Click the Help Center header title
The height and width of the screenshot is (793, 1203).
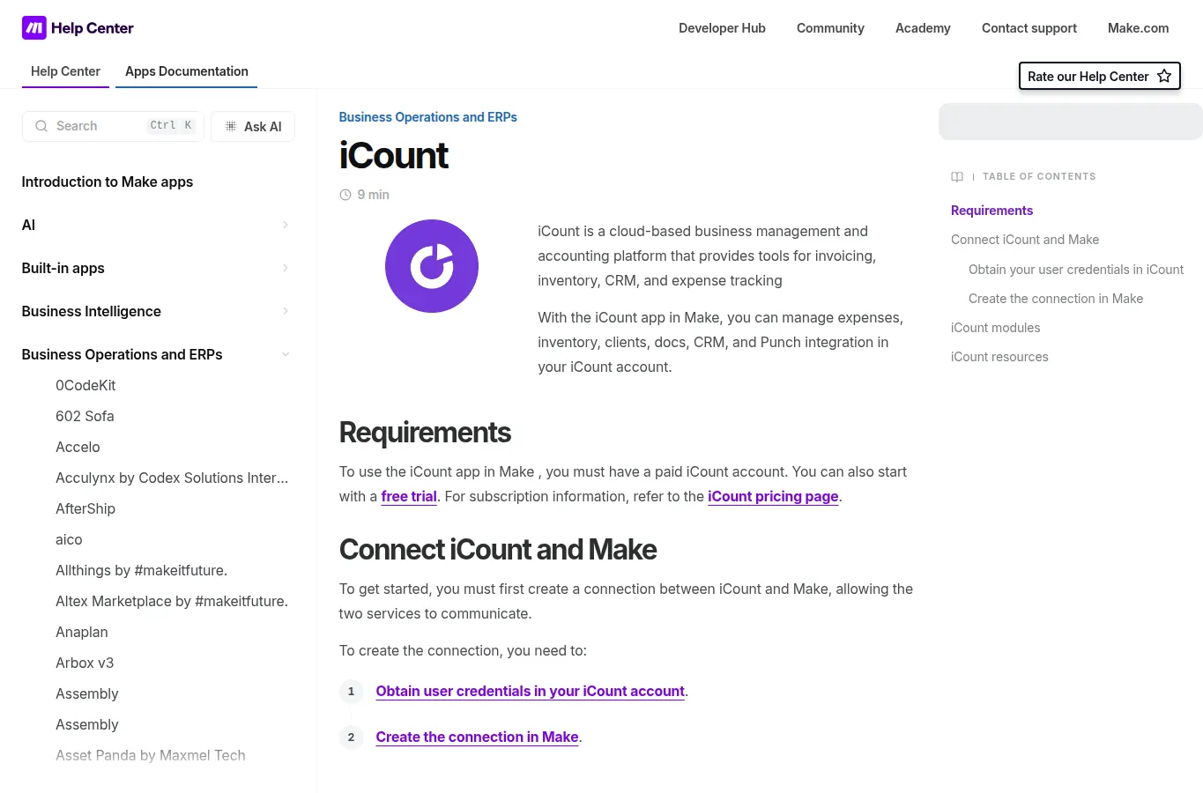pos(93,28)
